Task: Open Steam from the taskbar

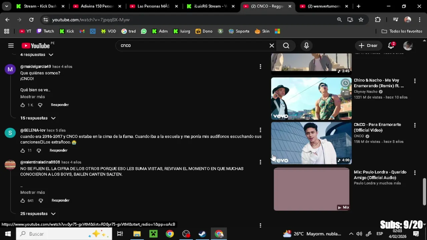Action: click(202, 234)
